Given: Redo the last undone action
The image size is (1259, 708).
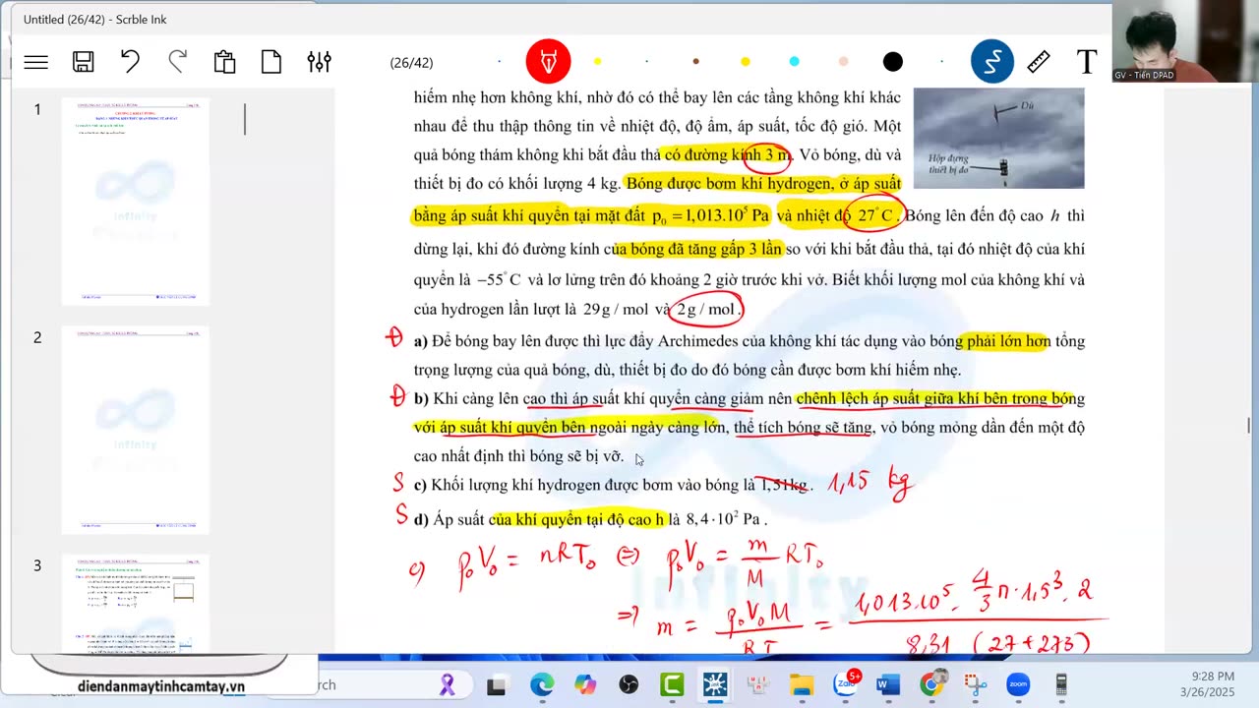Looking at the screenshot, I should click(x=177, y=61).
